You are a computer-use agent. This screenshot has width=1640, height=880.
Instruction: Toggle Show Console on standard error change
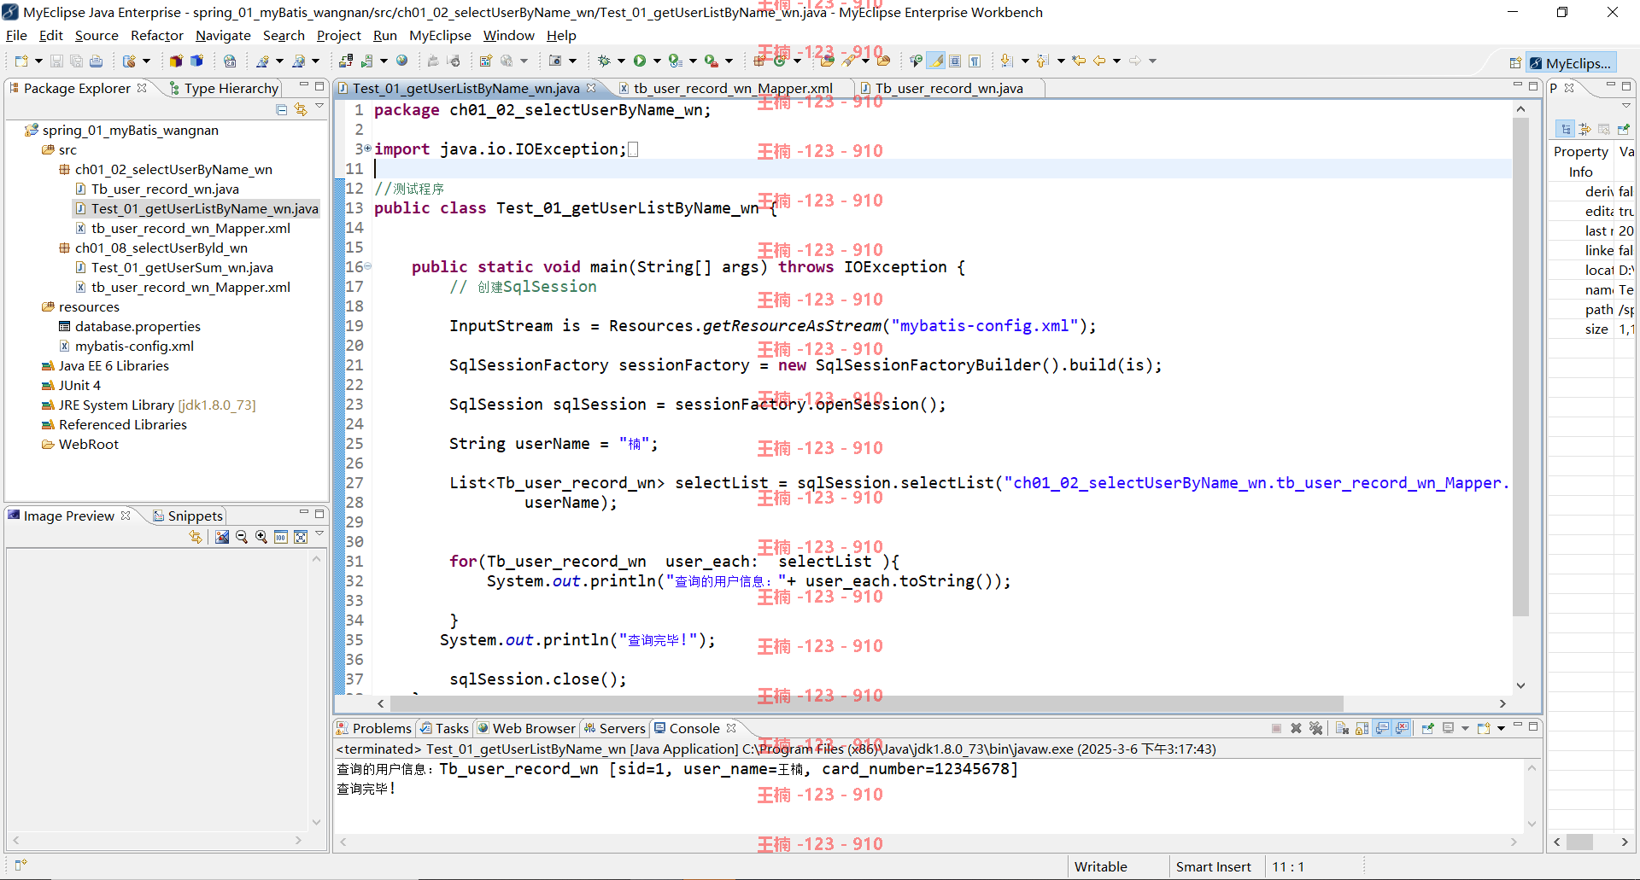pyautogui.click(x=1402, y=728)
